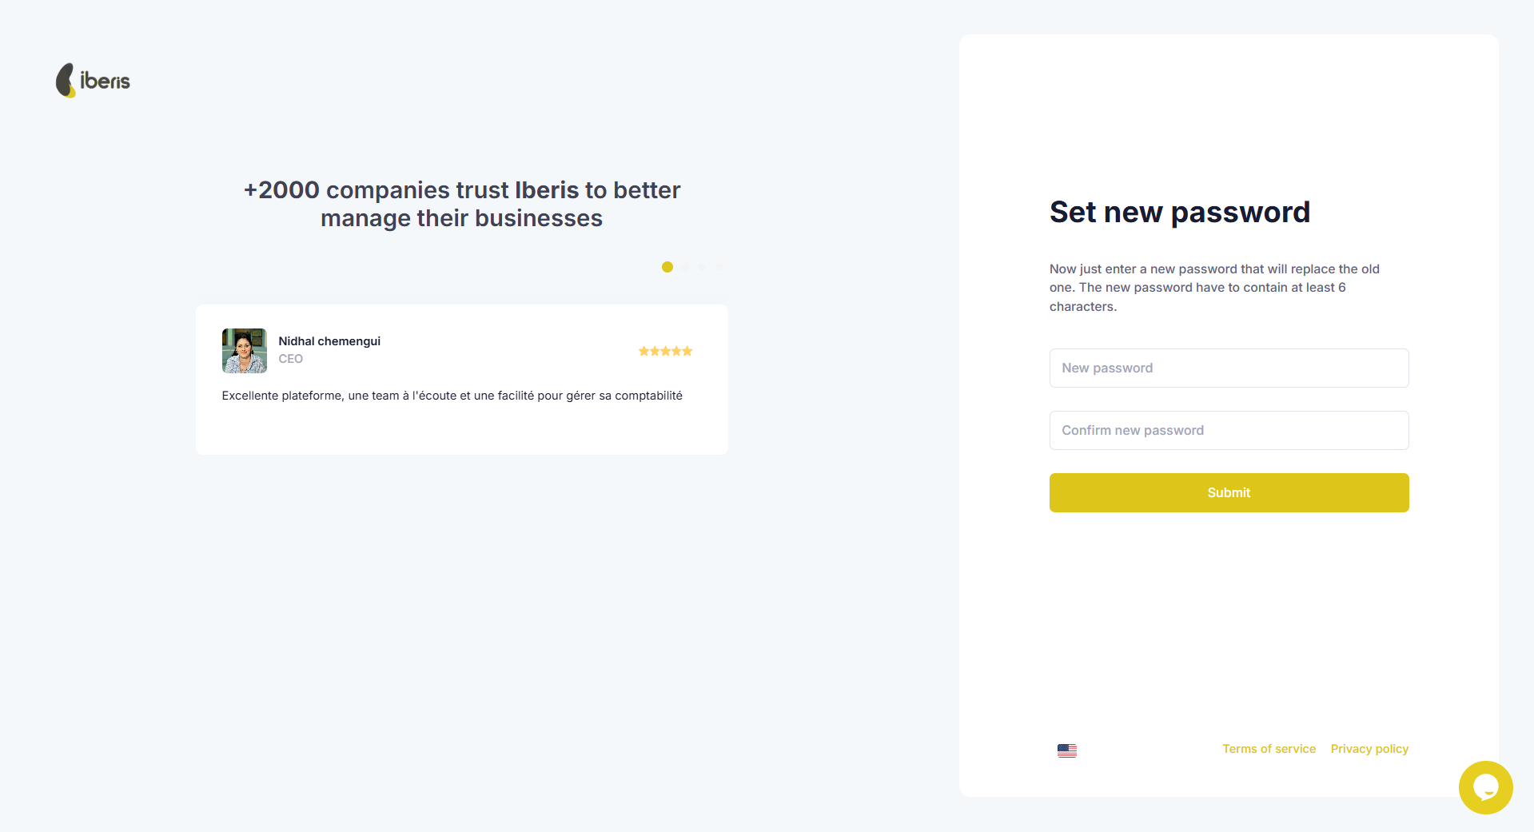This screenshot has height=832, width=1534.
Task: Open the live chat bubble
Action: point(1485,787)
